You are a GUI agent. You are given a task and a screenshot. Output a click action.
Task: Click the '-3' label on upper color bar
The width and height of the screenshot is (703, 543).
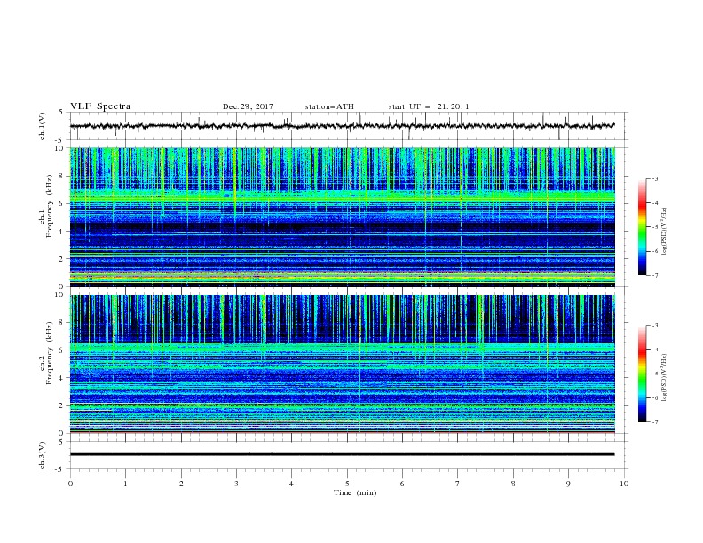pyautogui.click(x=654, y=178)
